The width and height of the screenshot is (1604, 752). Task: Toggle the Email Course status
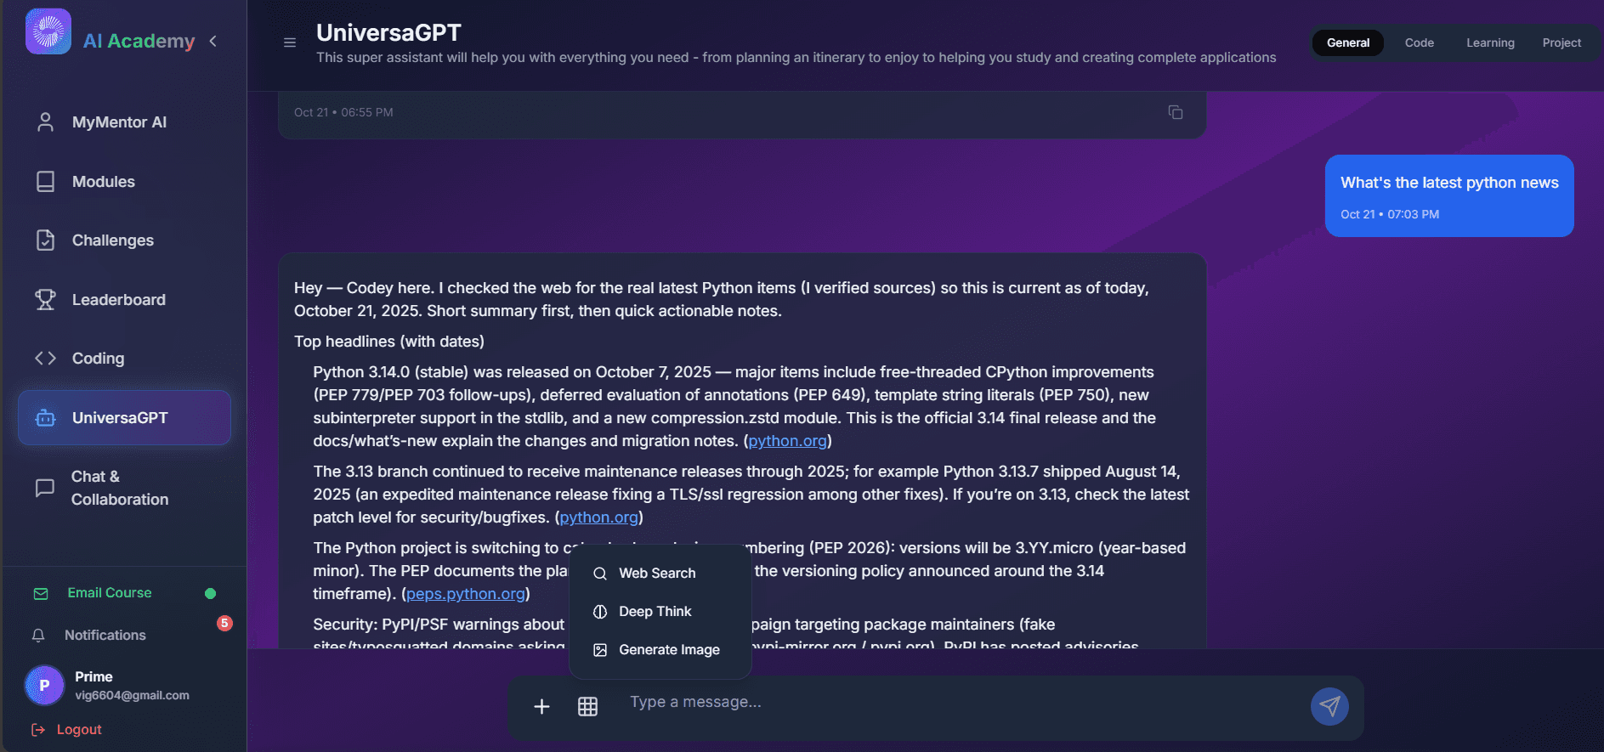210,593
